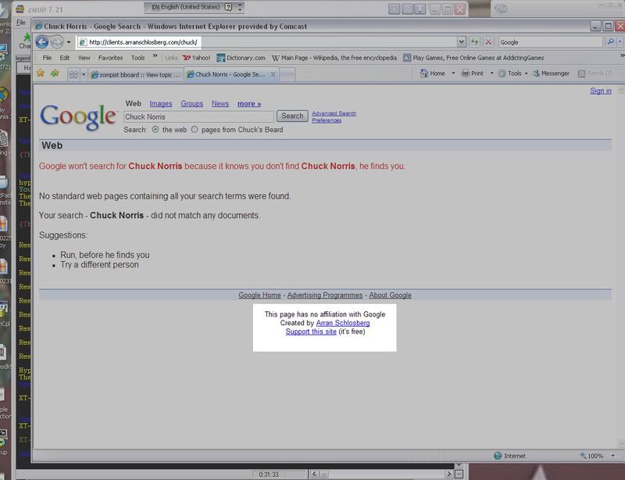
Task: Open the Groups search link
Action: [191, 104]
